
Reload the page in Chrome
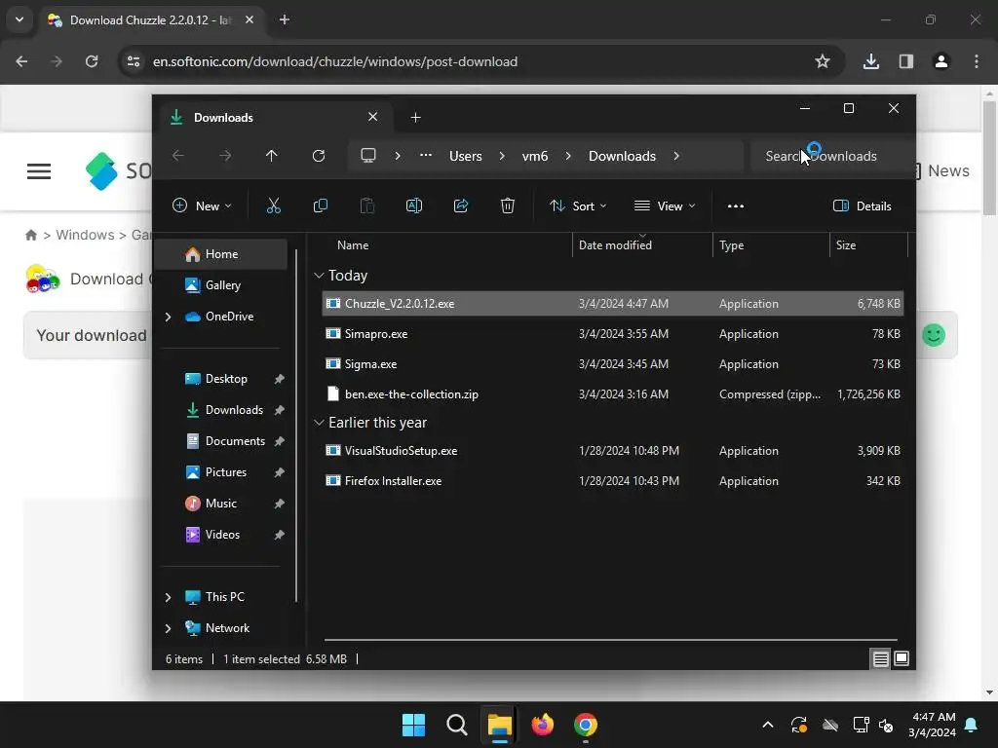92,61
